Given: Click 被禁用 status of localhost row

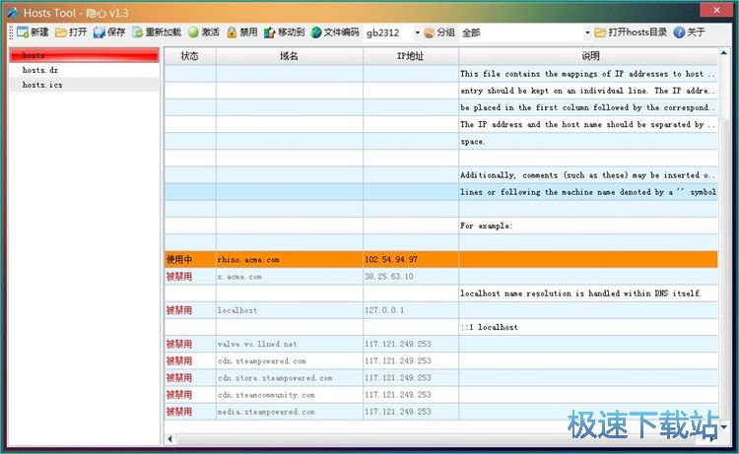Looking at the screenshot, I should [x=179, y=310].
